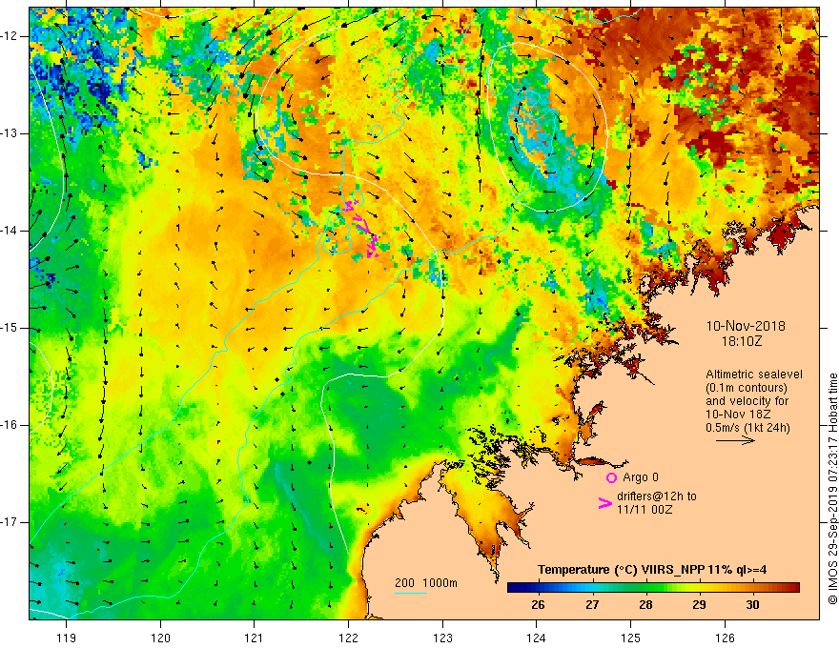
Task: Click the '0.5m/s (1kt 24h)' label
Action: (x=747, y=428)
